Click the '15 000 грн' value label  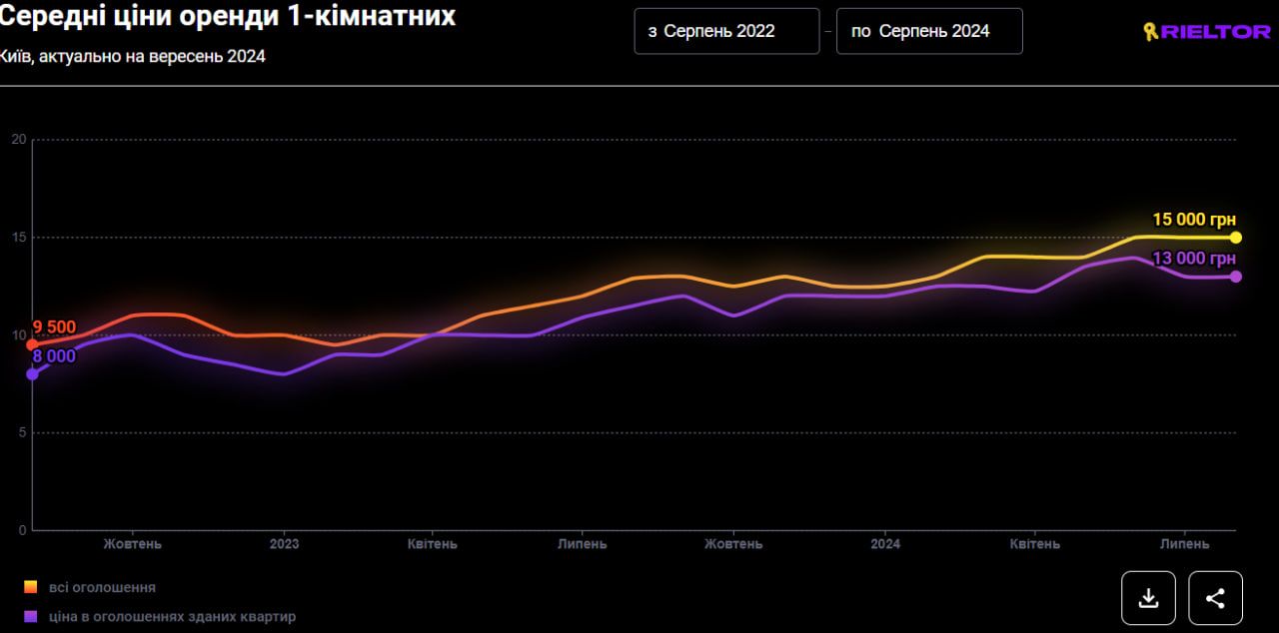[x=1194, y=220]
